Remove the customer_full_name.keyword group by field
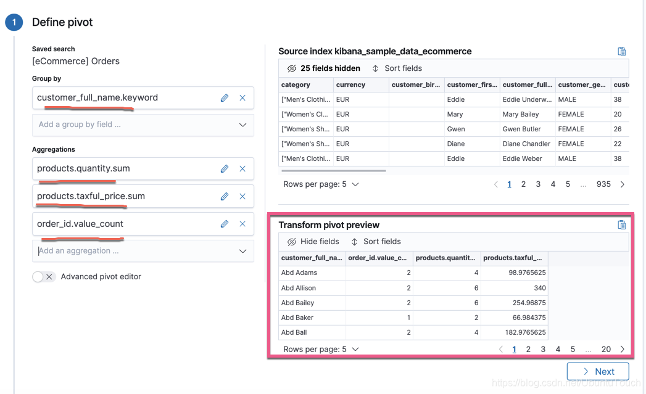 (242, 97)
